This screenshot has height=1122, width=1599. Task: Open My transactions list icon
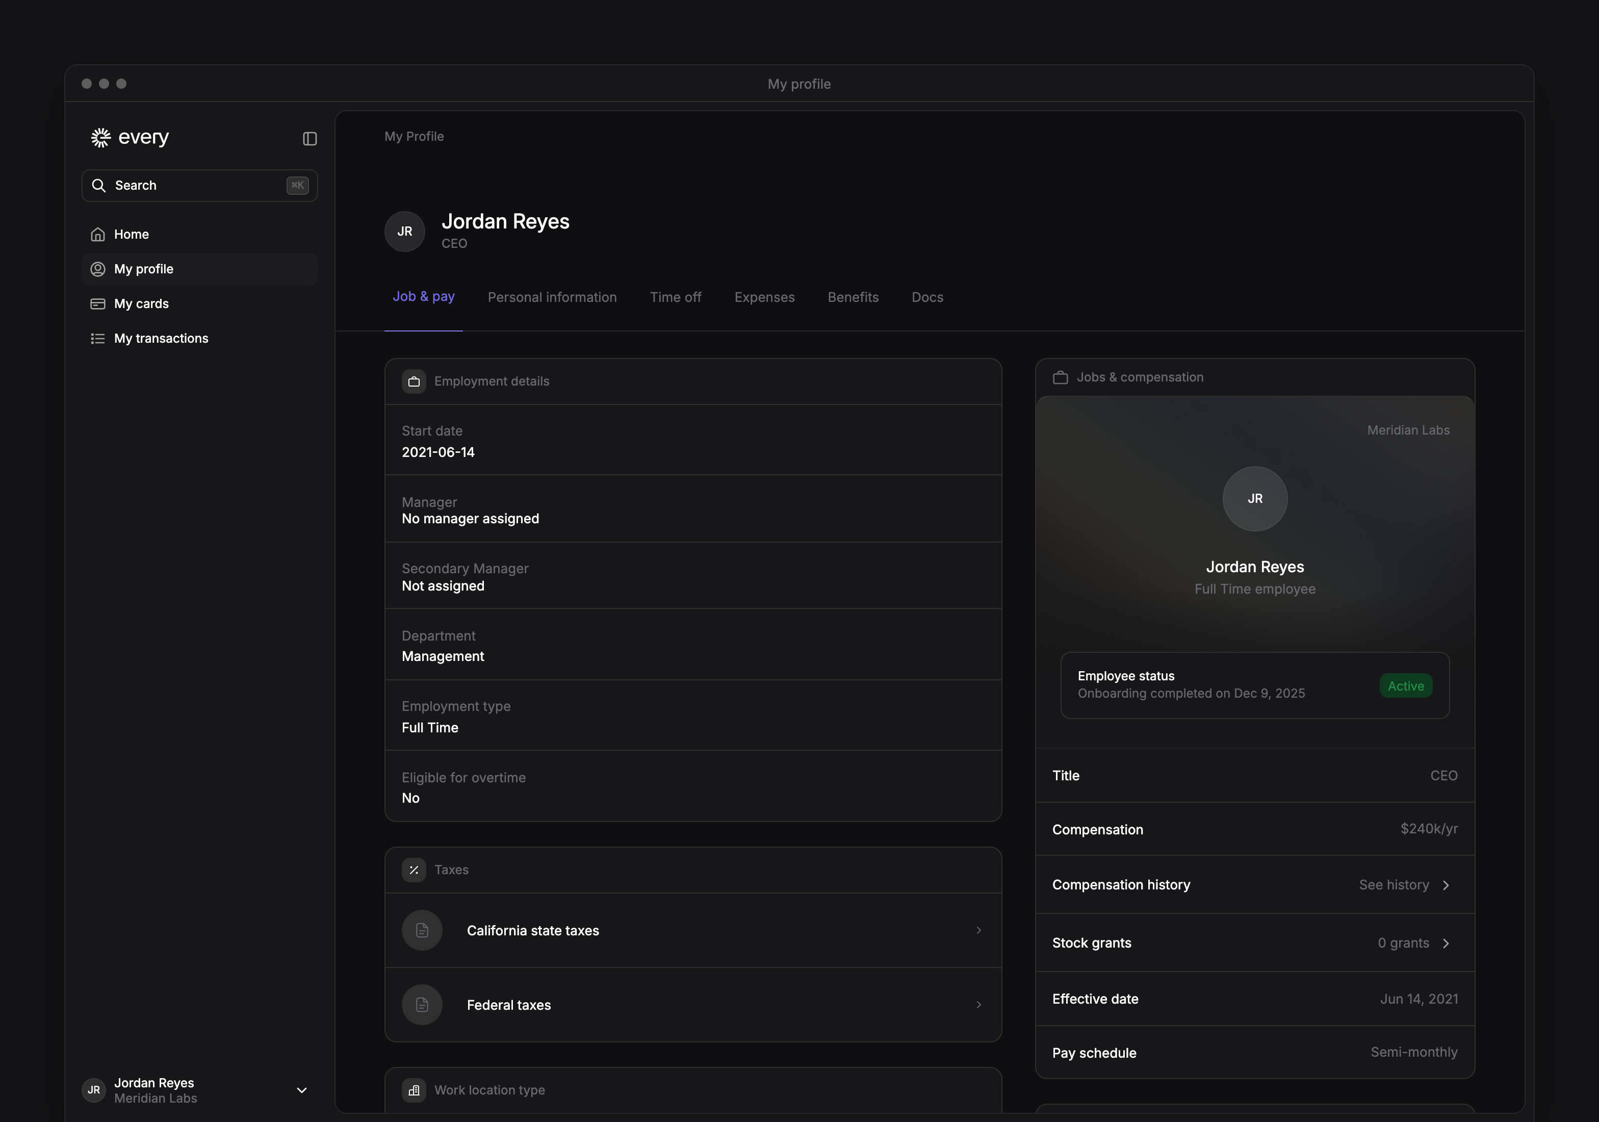[x=98, y=339]
